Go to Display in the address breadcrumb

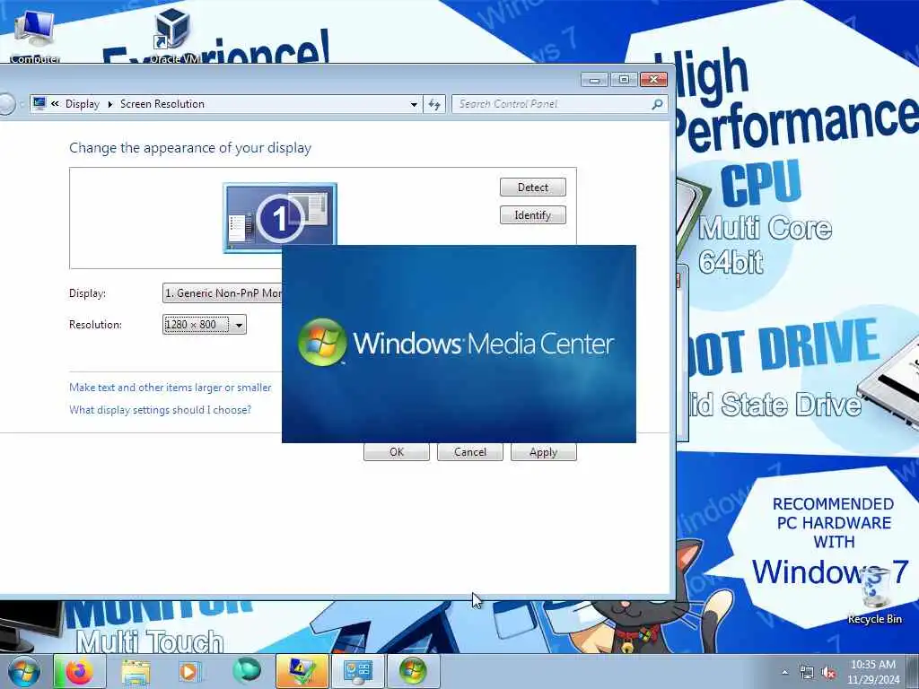coord(82,104)
